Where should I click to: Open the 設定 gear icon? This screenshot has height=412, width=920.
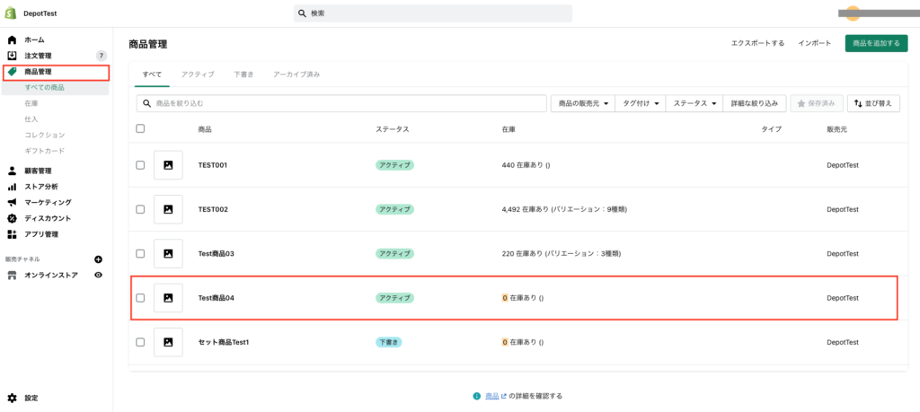pos(12,398)
